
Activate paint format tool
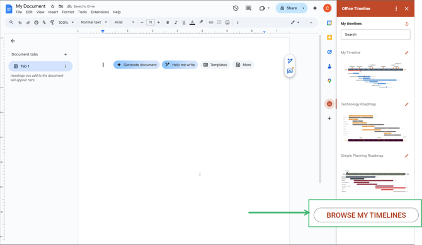(x=52, y=23)
